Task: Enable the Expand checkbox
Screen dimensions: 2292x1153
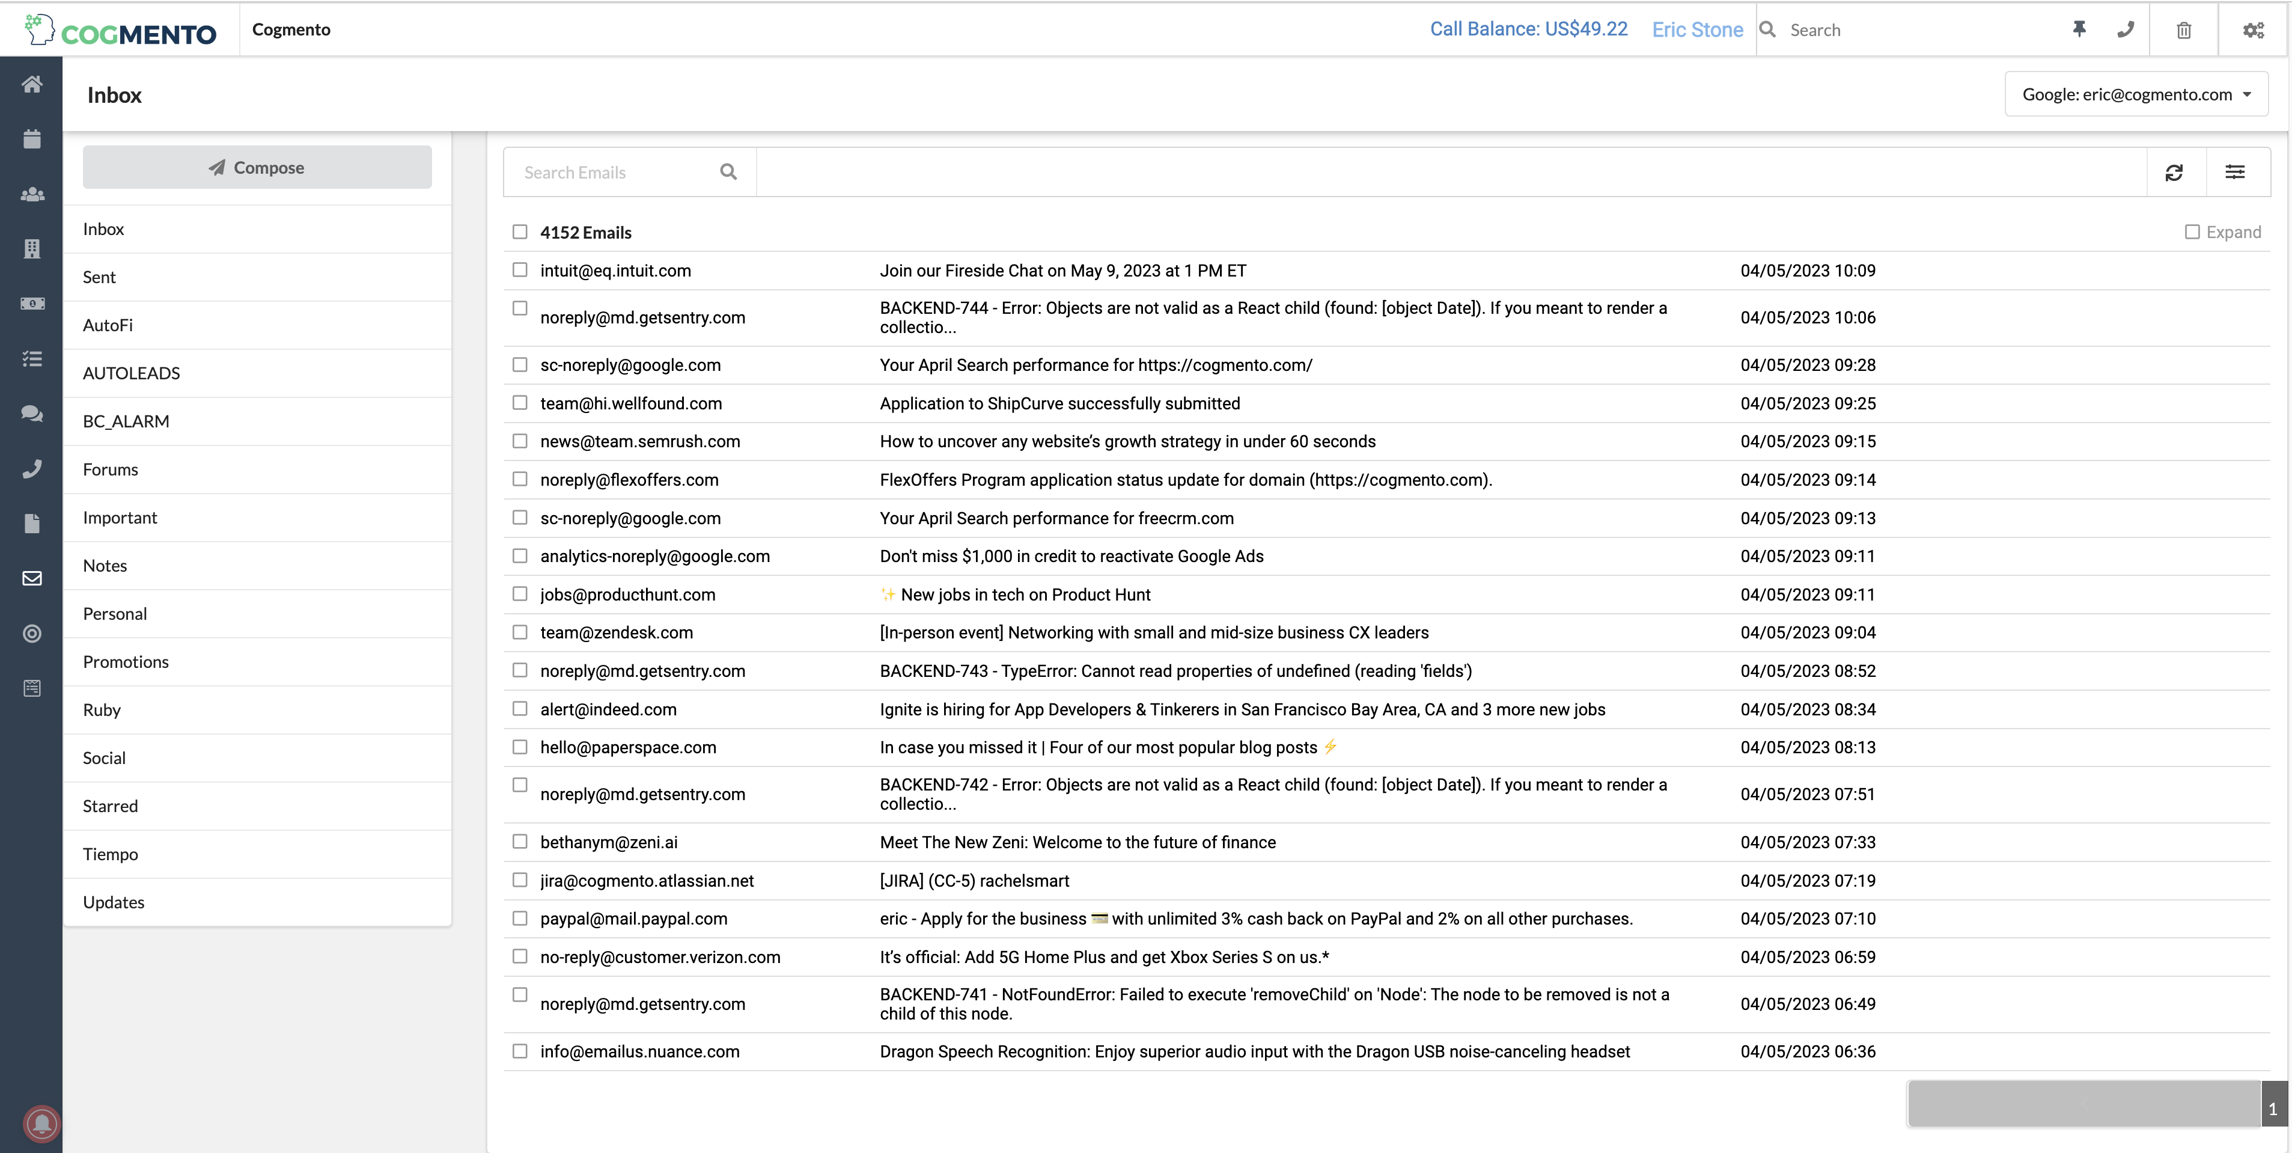Action: 2192,233
